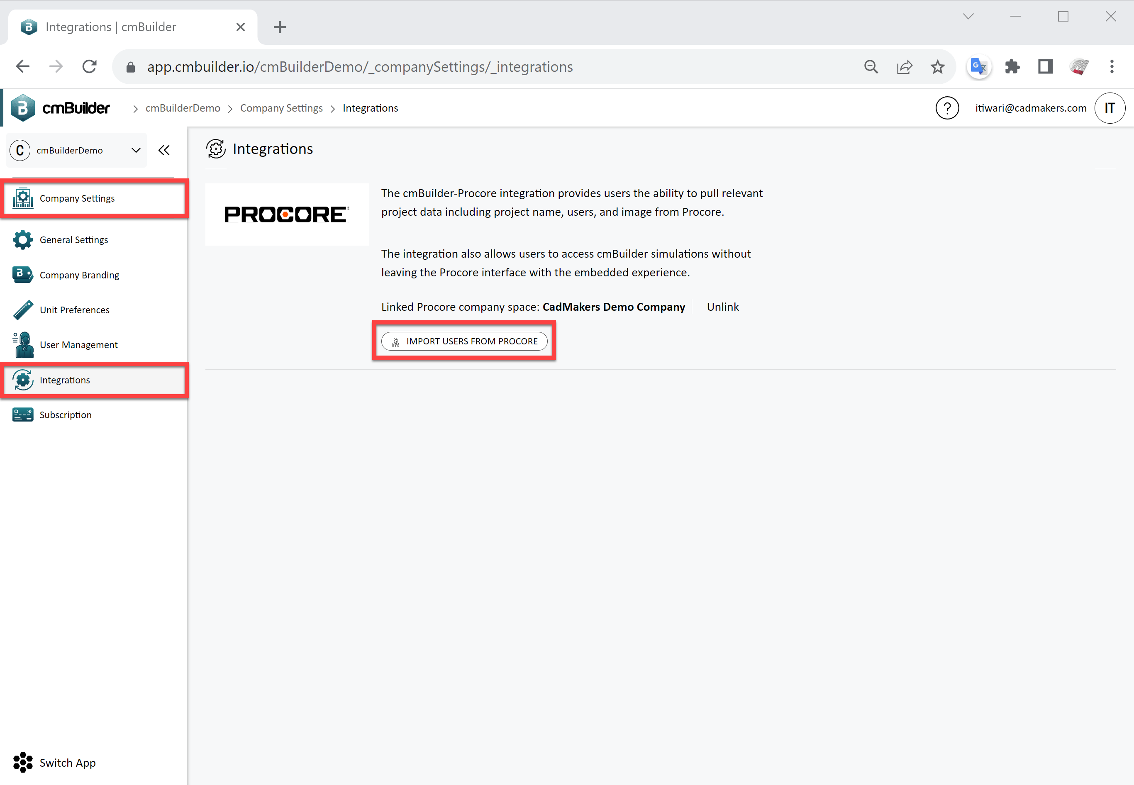Click the address bar URL

pos(360,66)
